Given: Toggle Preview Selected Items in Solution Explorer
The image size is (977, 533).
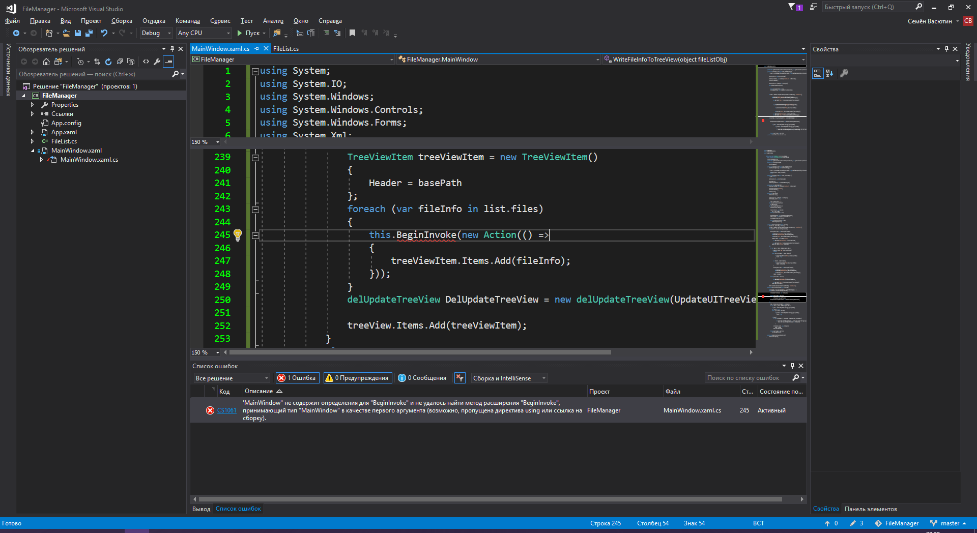Looking at the screenshot, I should point(169,62).
